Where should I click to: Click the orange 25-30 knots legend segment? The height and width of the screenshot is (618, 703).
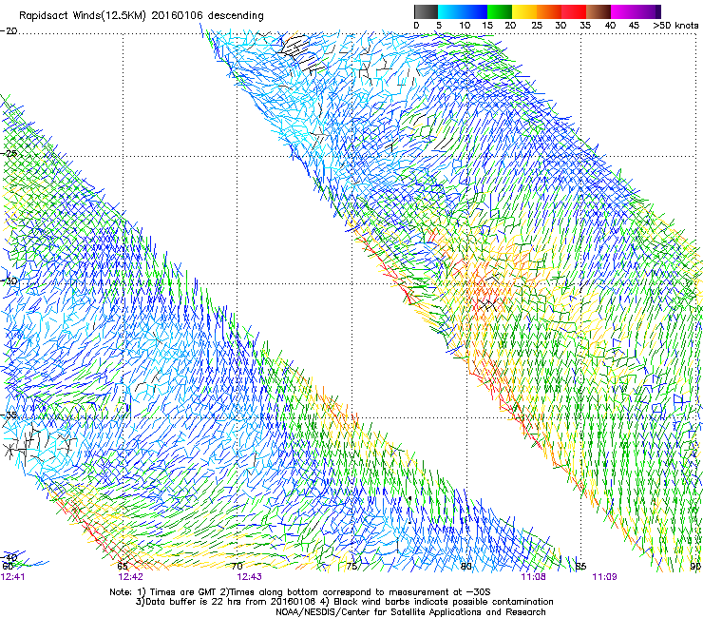click(549, 11)
